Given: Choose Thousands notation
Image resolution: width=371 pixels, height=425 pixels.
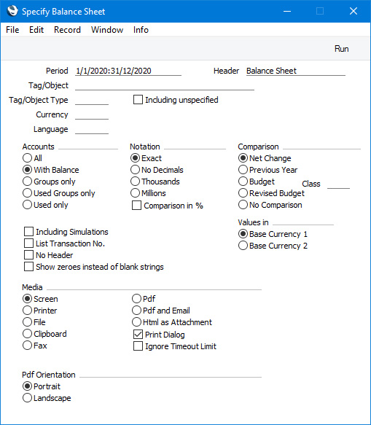Looking at the screenshot, I should tap(136, 182).
